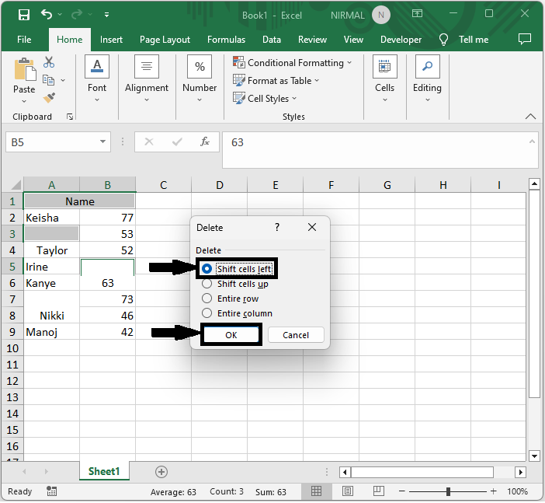This screenshot has height=503, width=545.
Task: Open Customize Quick Access Toolbar menu
Action: pos(106,15)
